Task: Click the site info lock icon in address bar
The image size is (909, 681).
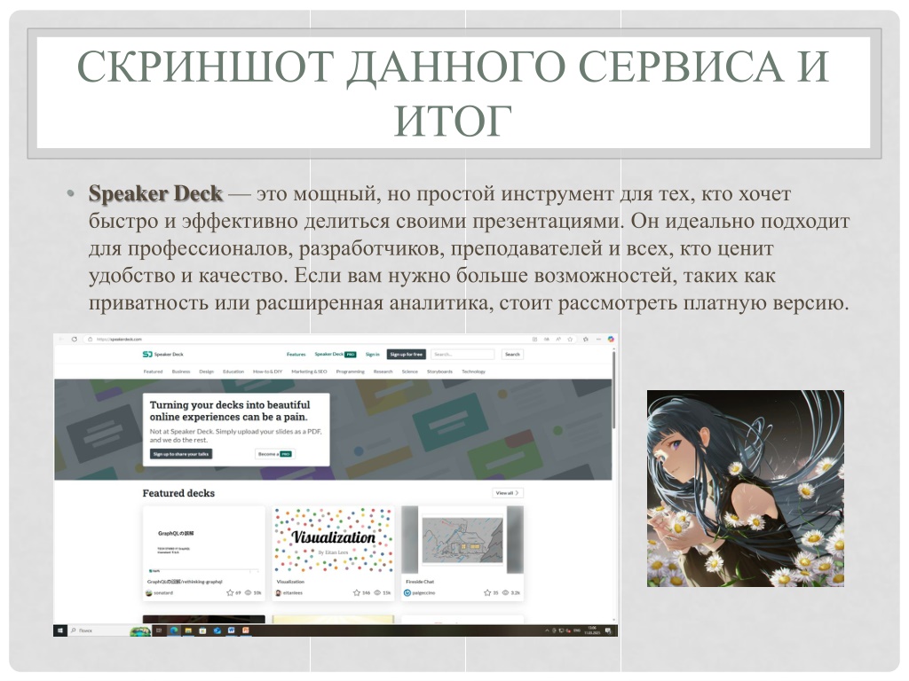Action: coord(90,340)
